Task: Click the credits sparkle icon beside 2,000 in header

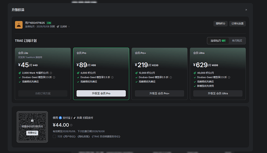Action: pos(58,27)
